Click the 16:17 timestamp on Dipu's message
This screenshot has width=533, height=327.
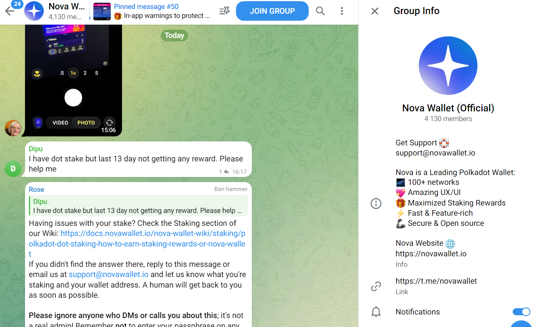coord(239,172)
